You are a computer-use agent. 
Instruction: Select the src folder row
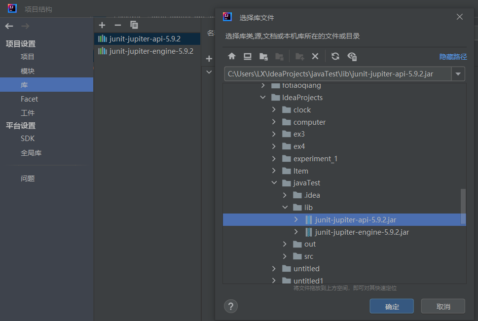(344, 256)
